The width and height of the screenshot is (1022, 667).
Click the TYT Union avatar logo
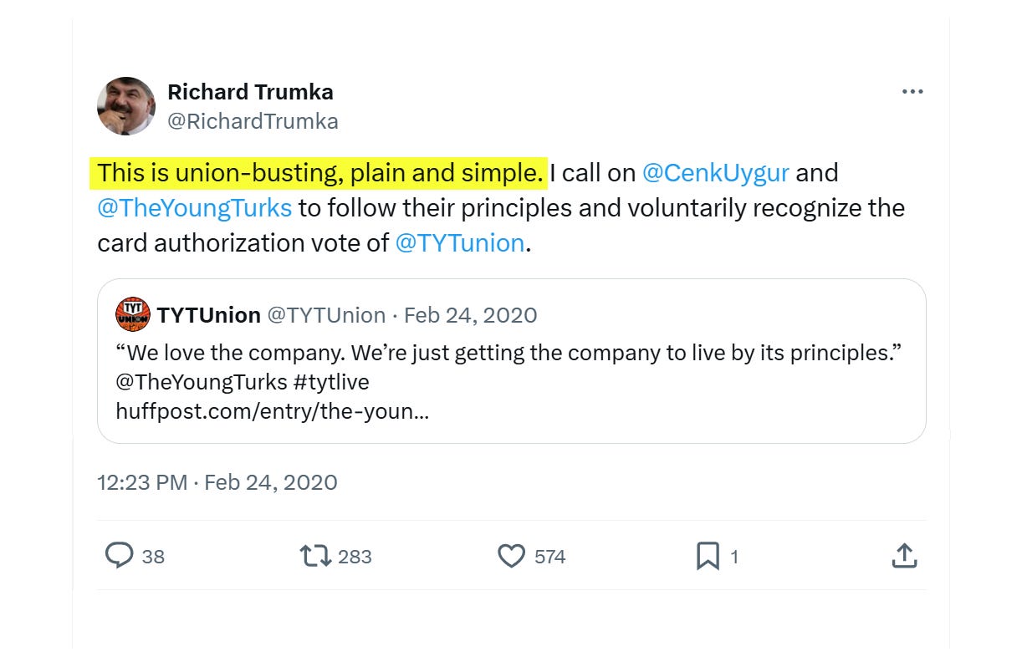(x=133, y=314)
